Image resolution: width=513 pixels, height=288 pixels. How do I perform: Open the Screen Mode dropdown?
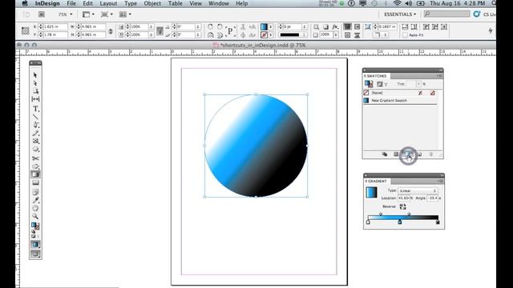click(x=107, y=14)
